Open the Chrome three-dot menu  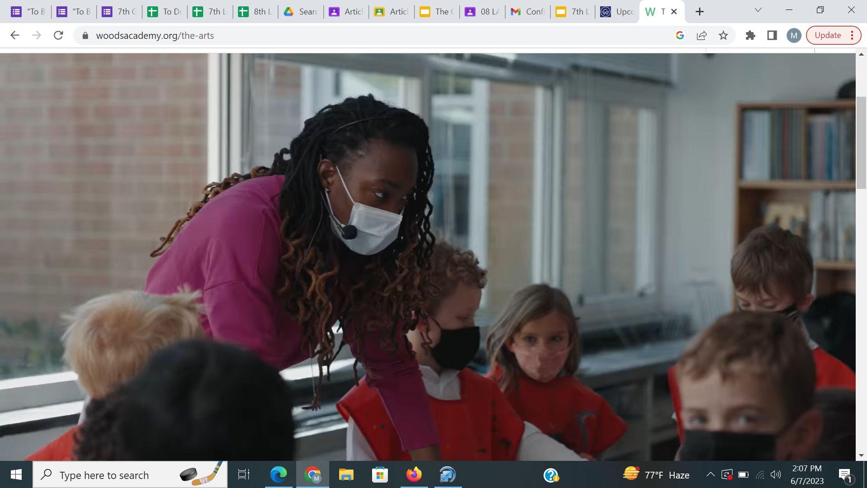(852, 35)
